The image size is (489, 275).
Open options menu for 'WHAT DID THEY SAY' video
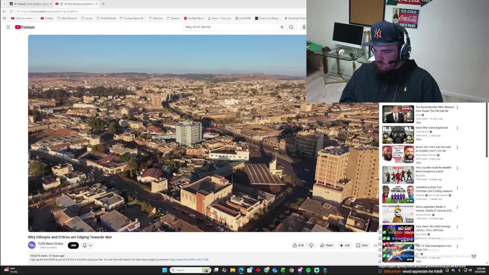point(457,147)
